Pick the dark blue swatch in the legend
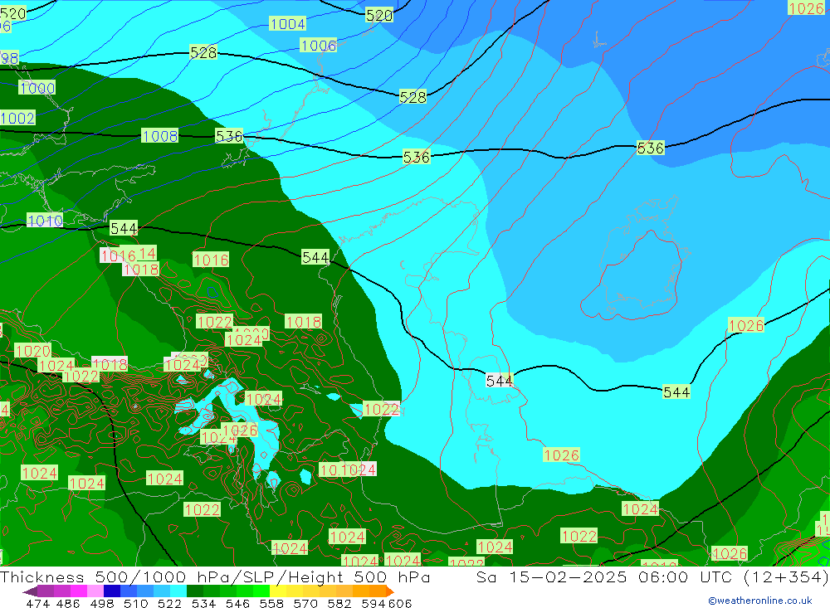 (111, 591)
